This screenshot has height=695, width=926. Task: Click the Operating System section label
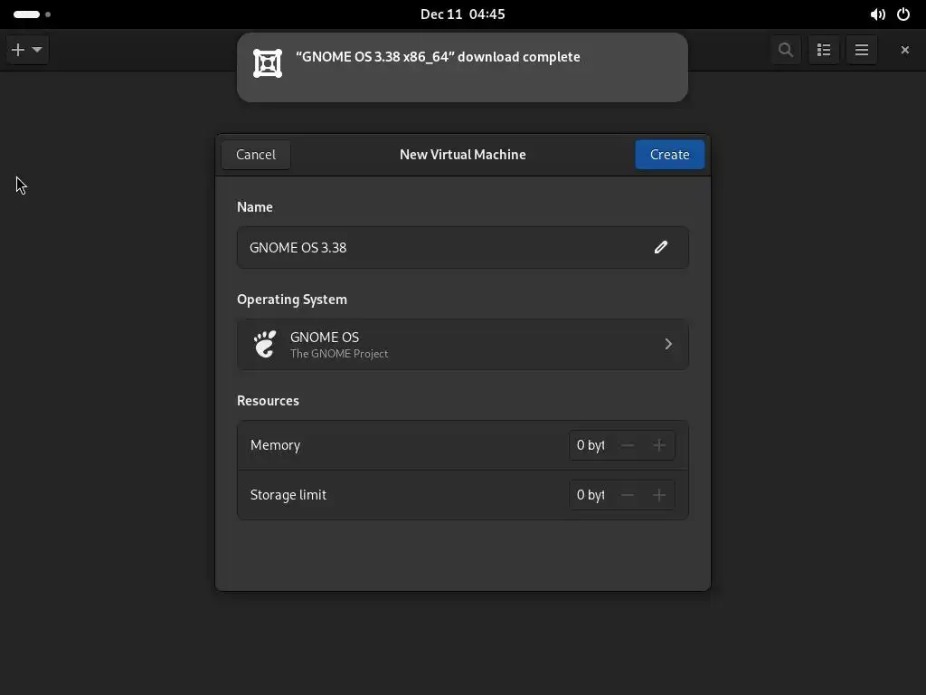292,299
